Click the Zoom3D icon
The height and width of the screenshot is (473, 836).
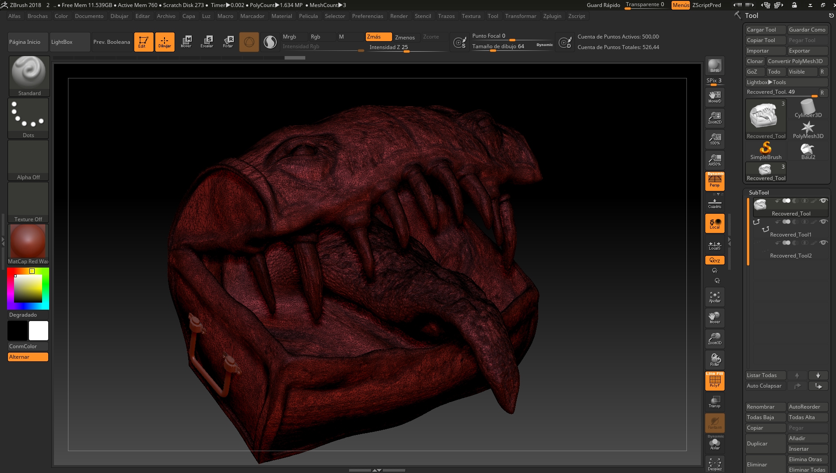(715, 339)
